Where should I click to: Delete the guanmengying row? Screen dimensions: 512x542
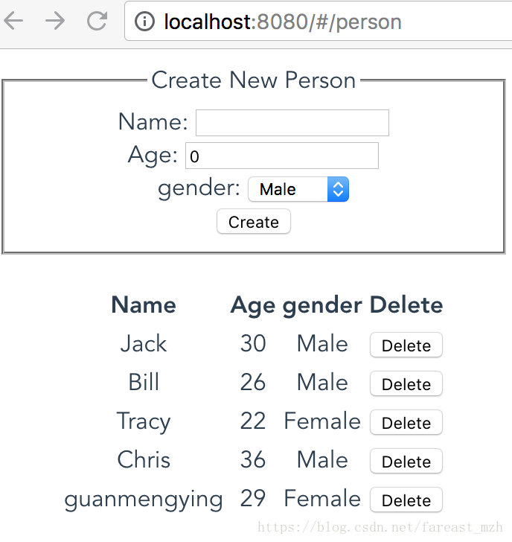(406, 500)
